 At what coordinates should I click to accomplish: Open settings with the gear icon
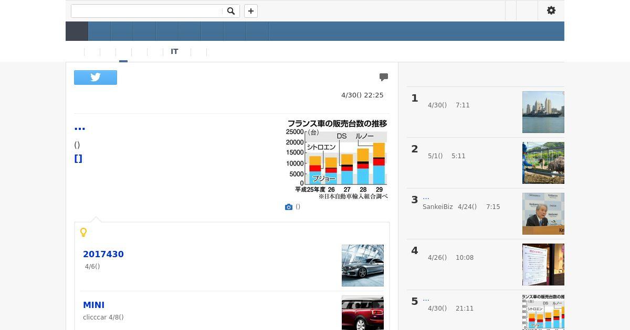[551, 10]
